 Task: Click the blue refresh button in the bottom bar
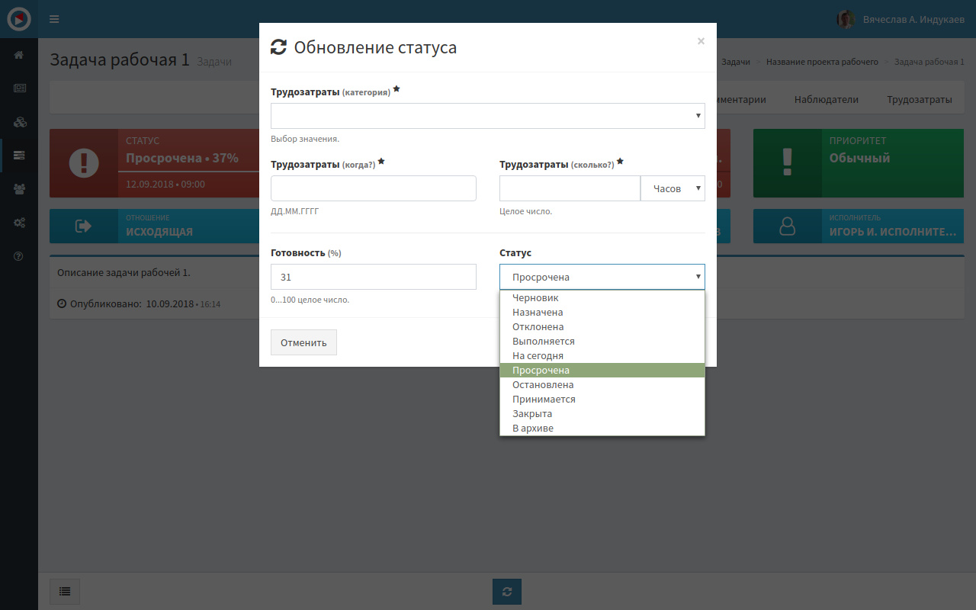[x=507, y=591]
